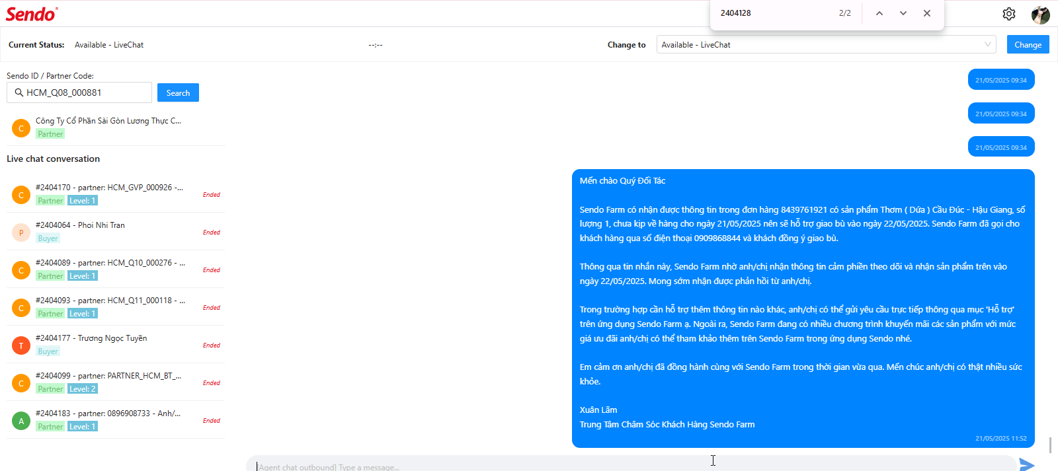Send the message with the paper plane icon
Image resolution: width=1058 pixels, height=471 pixels.
(1027, 464)
